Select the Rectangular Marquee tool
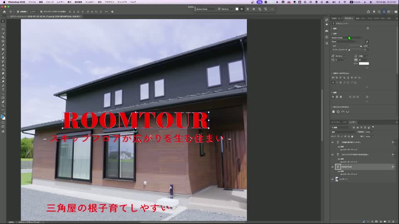Screen dimensions: 399x224 click(3, 25)
